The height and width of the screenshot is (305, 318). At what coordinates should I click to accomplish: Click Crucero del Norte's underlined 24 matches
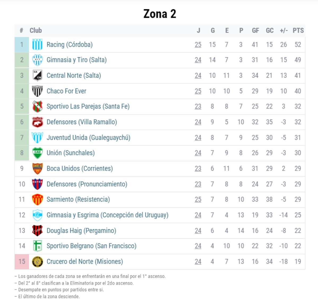[198, 262]
